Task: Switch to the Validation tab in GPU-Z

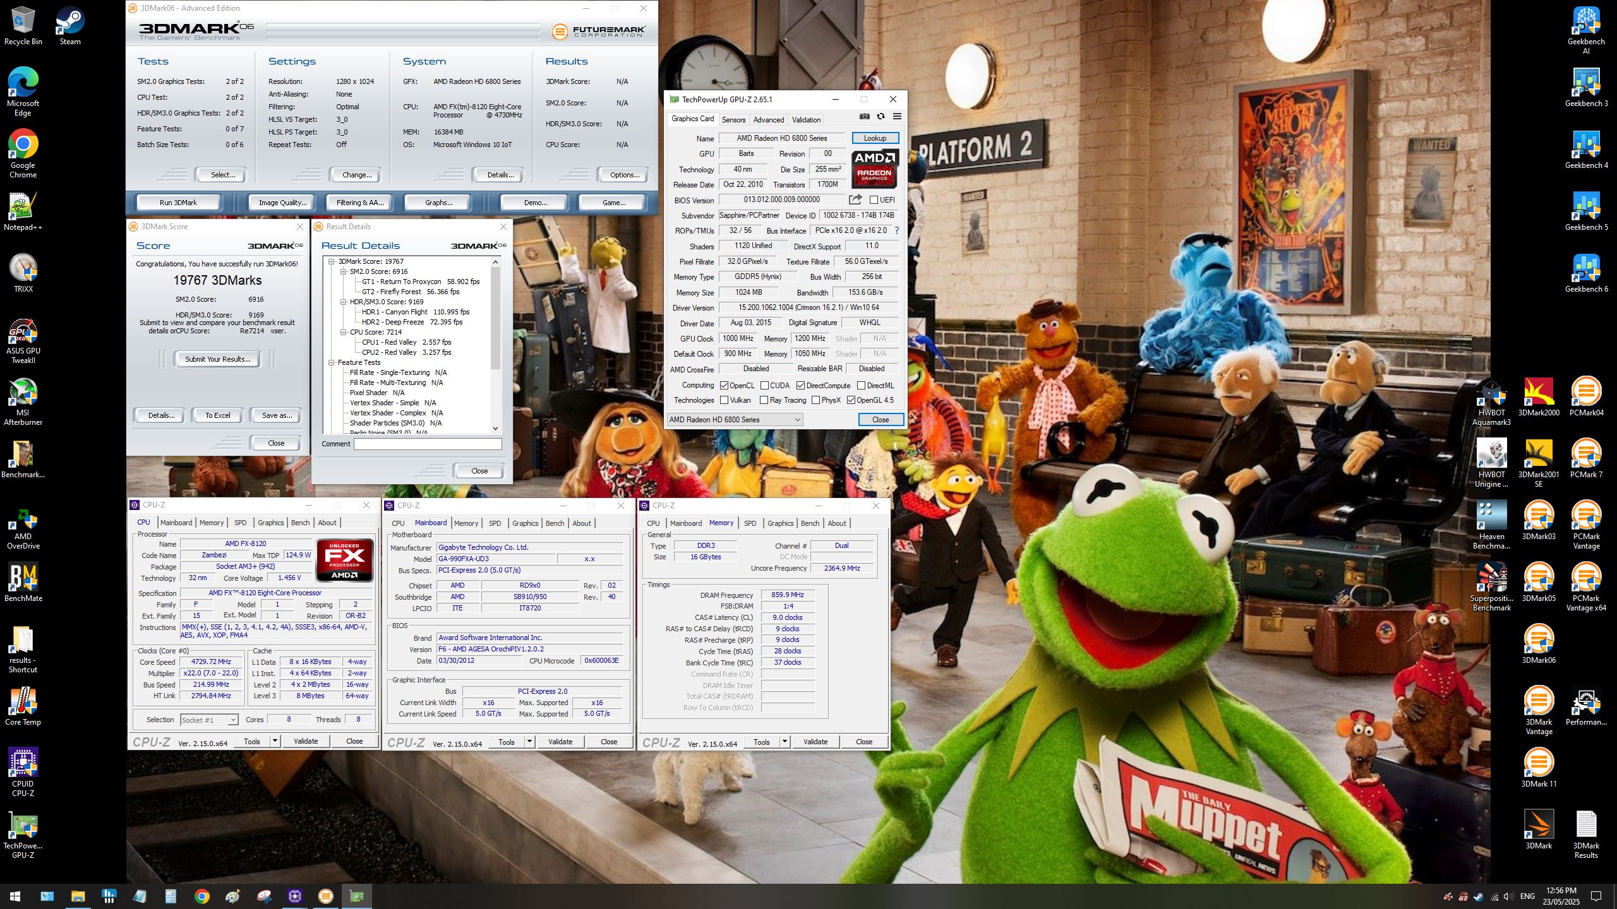Action: click(x=806, y=119)
